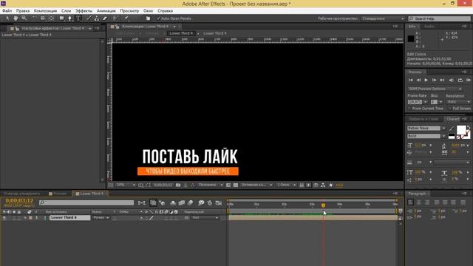The image size is (473, 266).
Task: Toggle audio mute in Preview panel
Action: 452,80
